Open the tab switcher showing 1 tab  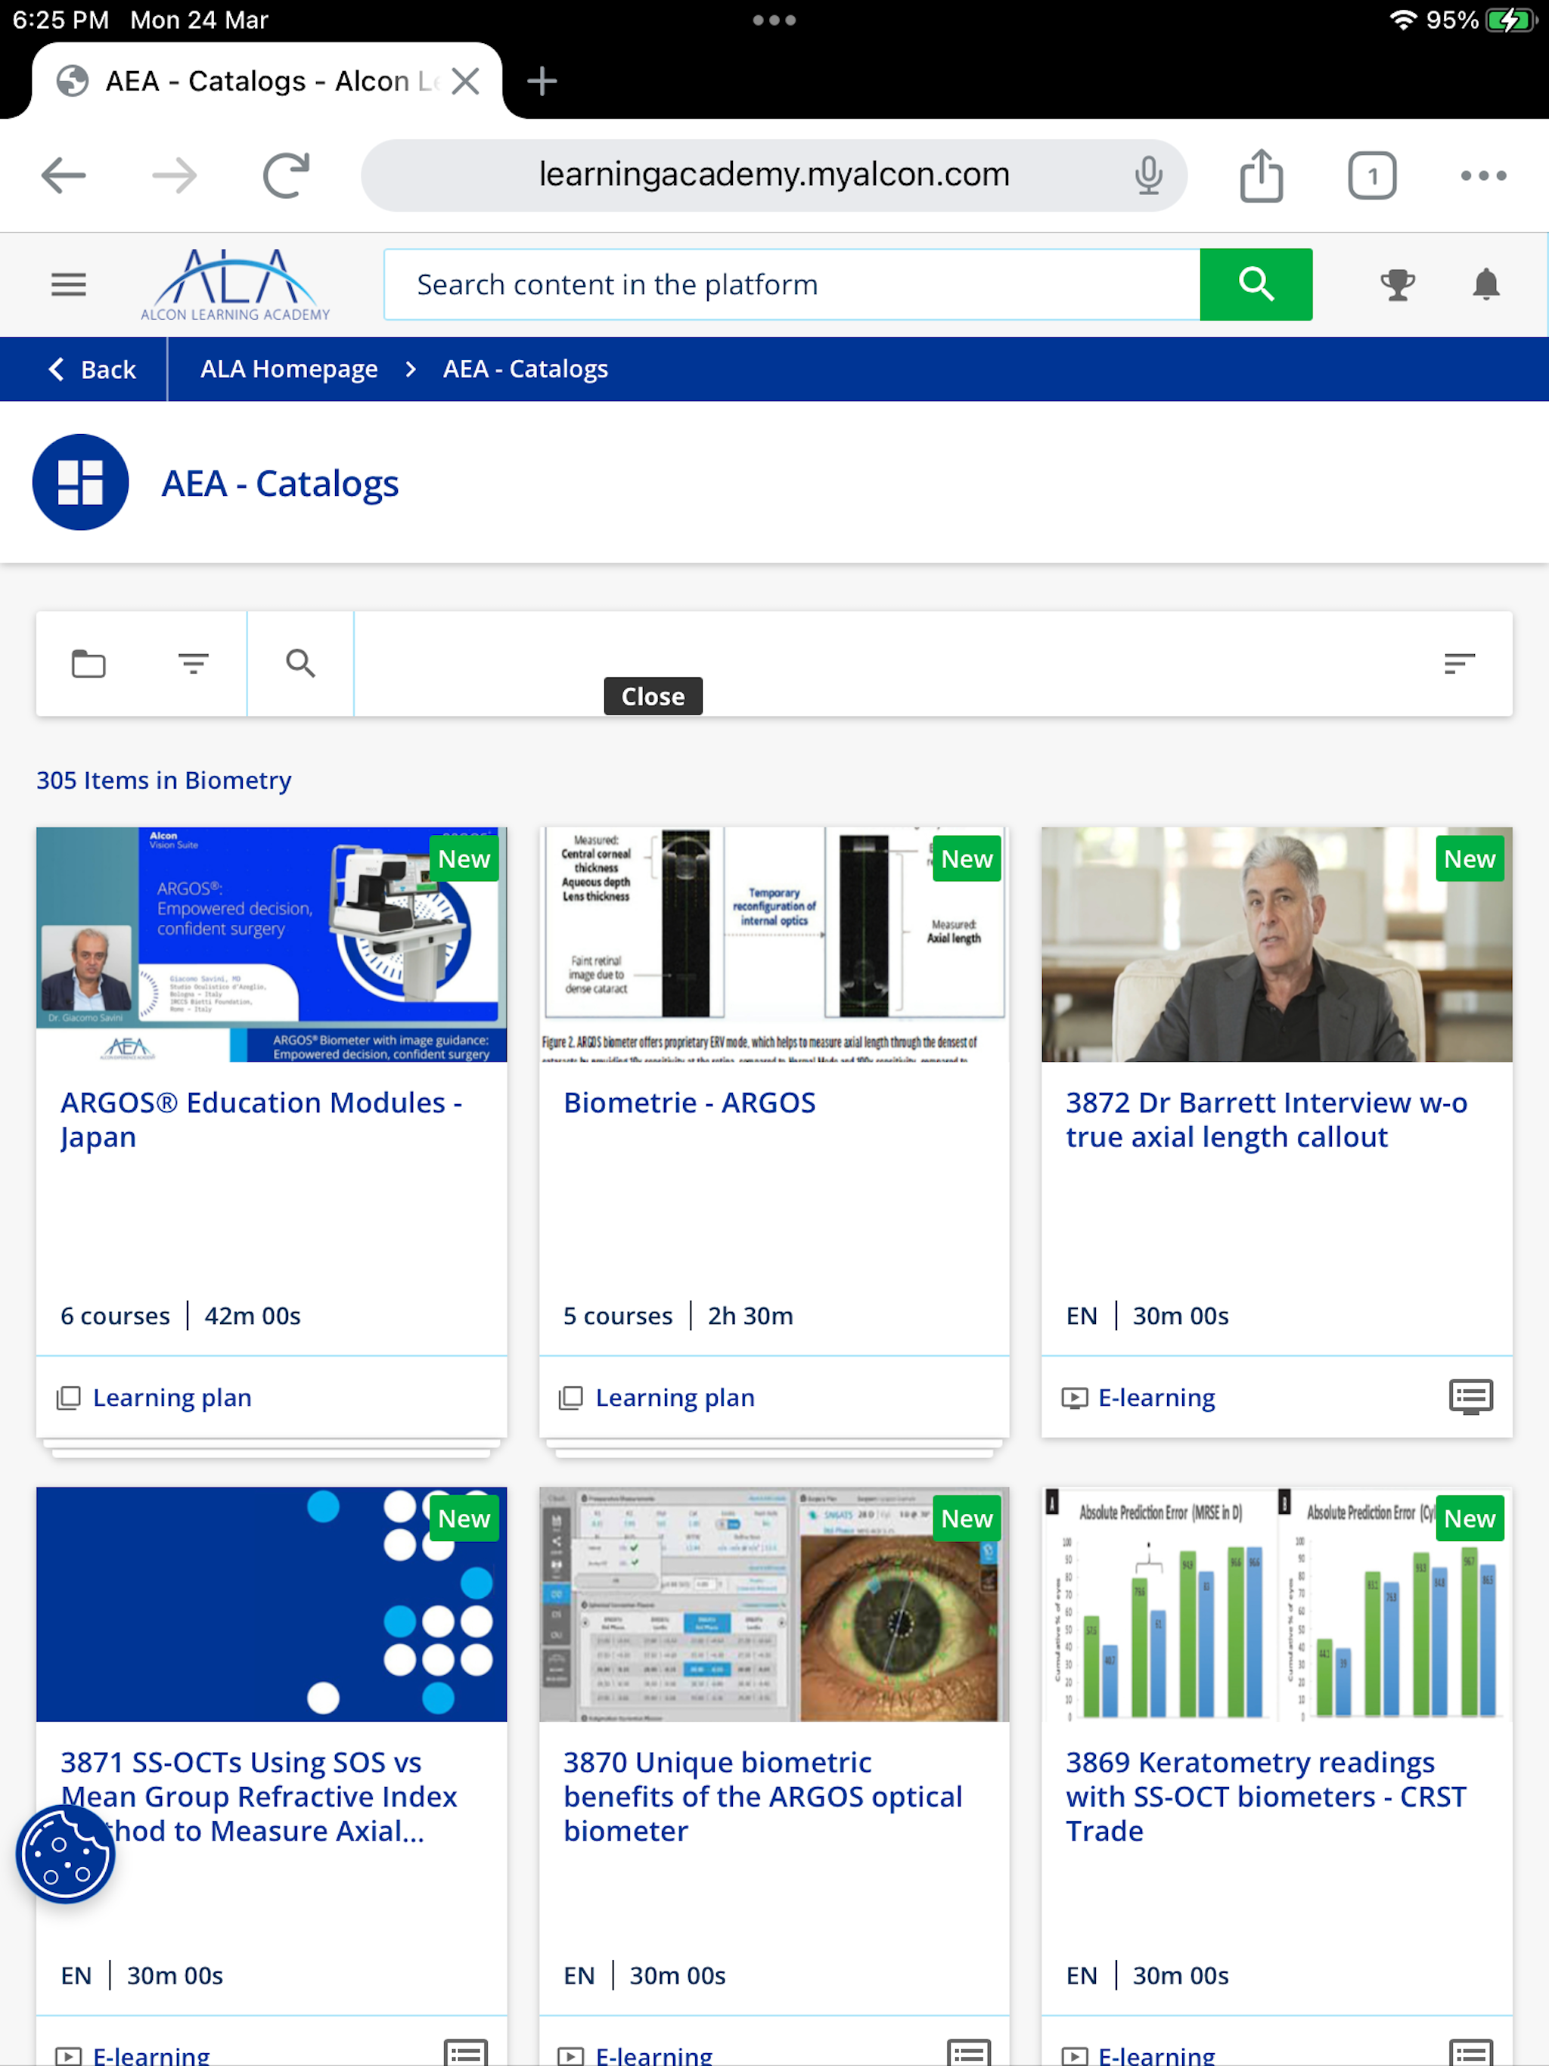(x=1371, y=175)
